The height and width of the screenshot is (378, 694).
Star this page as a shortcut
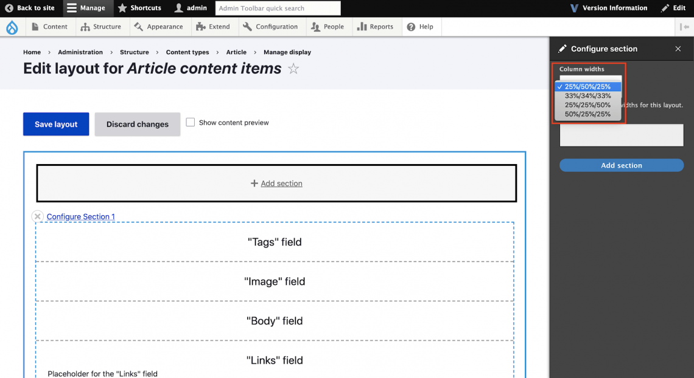(x=293, y=69)
